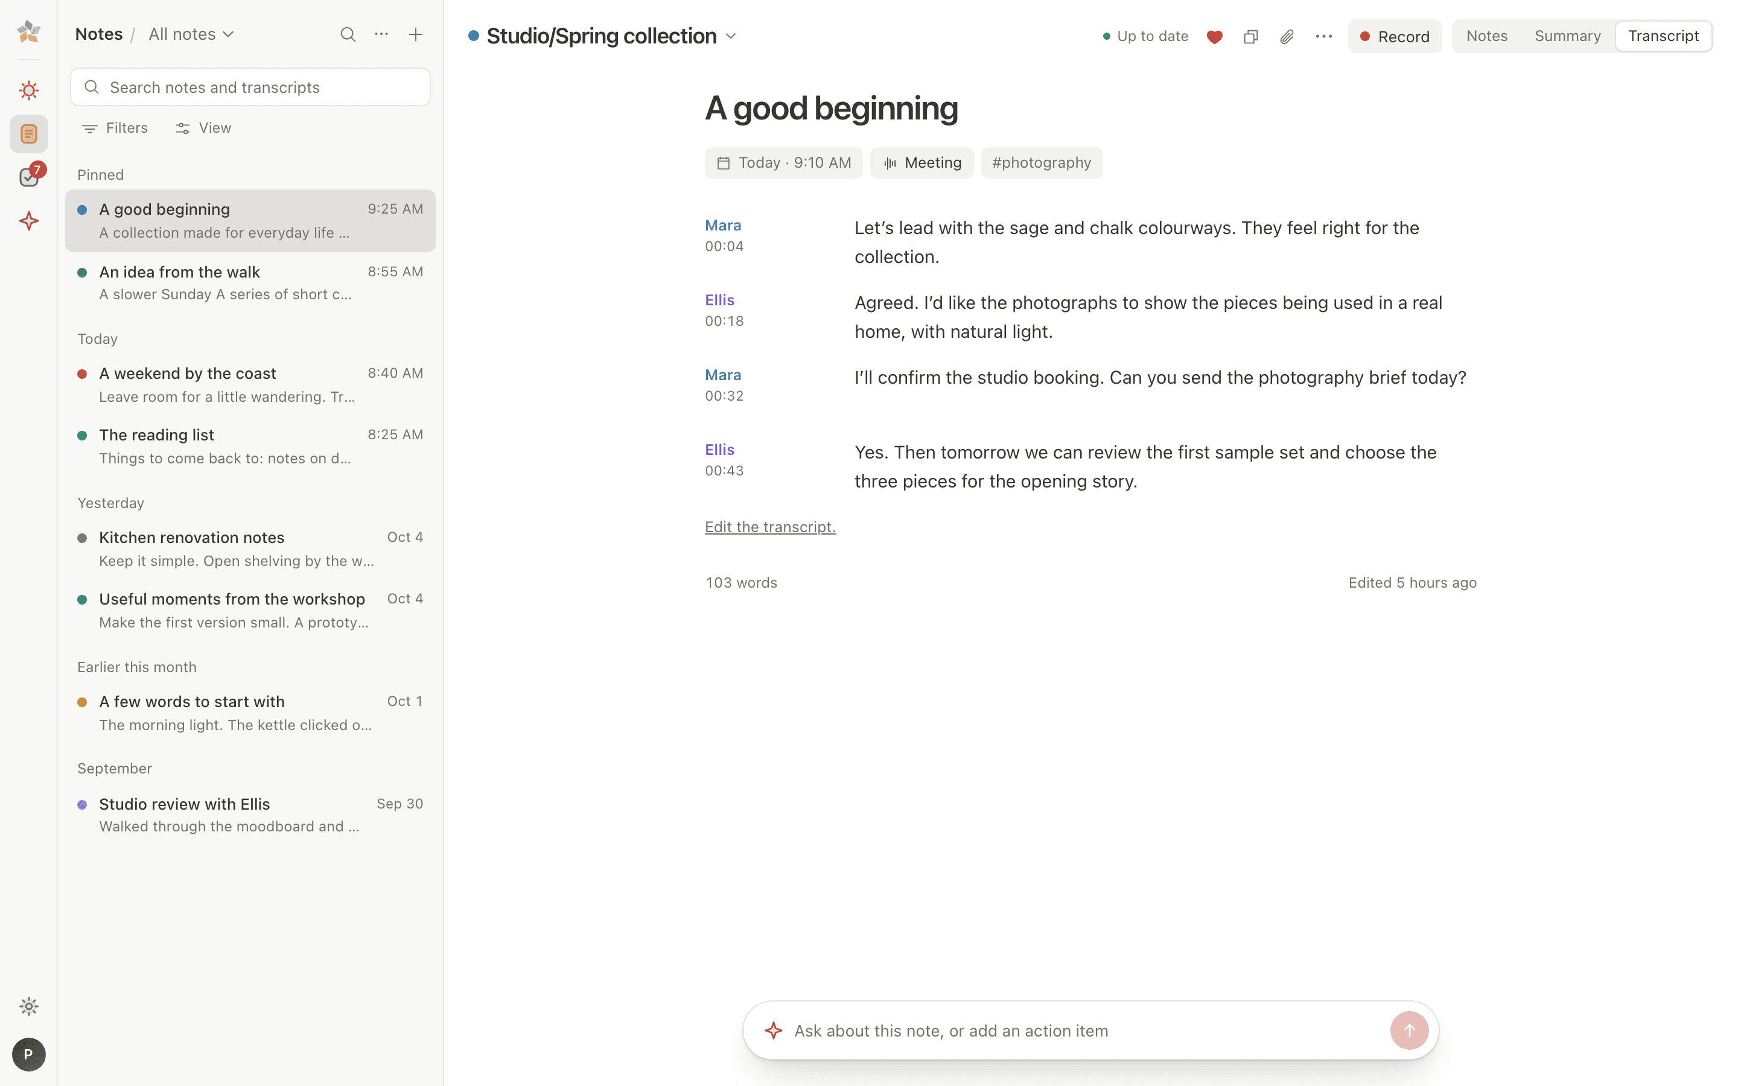Open the app logo home icon
1738x1086 pixels.
[29, 31]
